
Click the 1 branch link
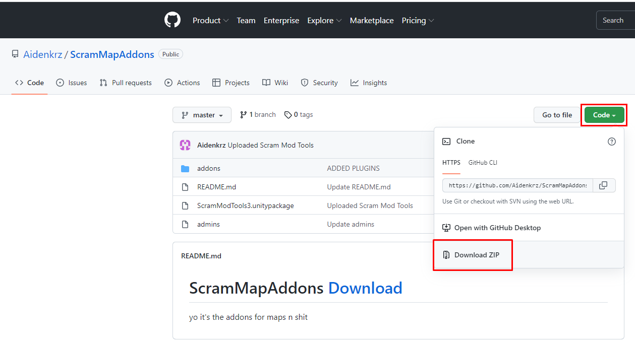(258, 115)
